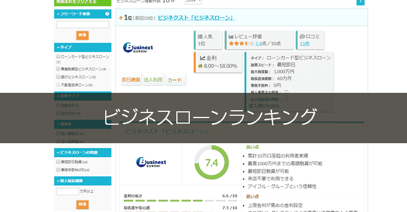Check 個人事業主(14) checkbox
The height and width of the screenshot is (212, 407).
click(x=58, y=133)
